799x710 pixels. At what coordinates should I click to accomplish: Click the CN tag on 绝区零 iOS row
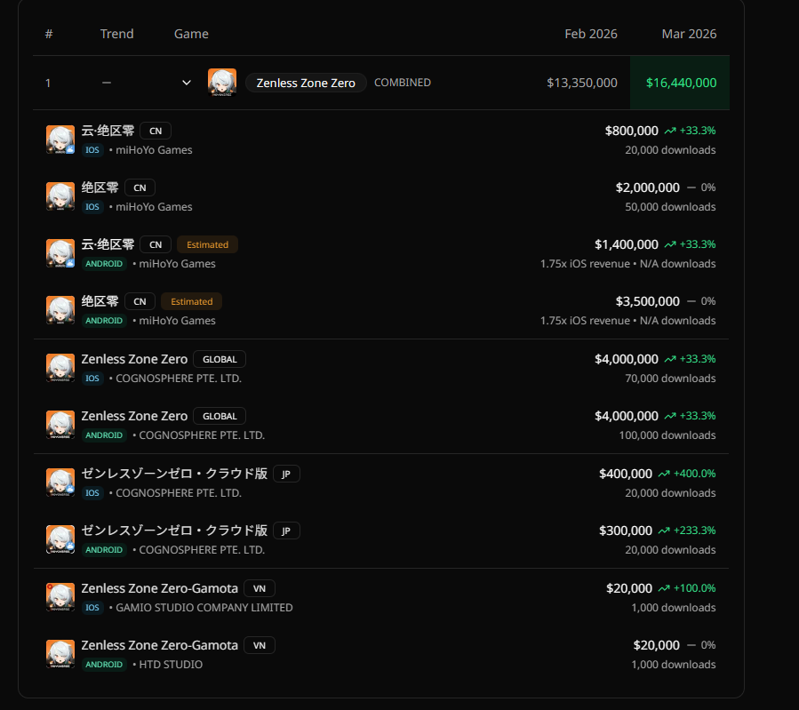coord(140,188)
